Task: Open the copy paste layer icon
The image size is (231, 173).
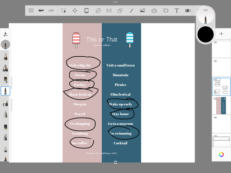Action: (165, 10)
